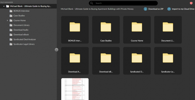Focus the Search input field
Screen dimensions: 195x100
(x=123, y=3)
